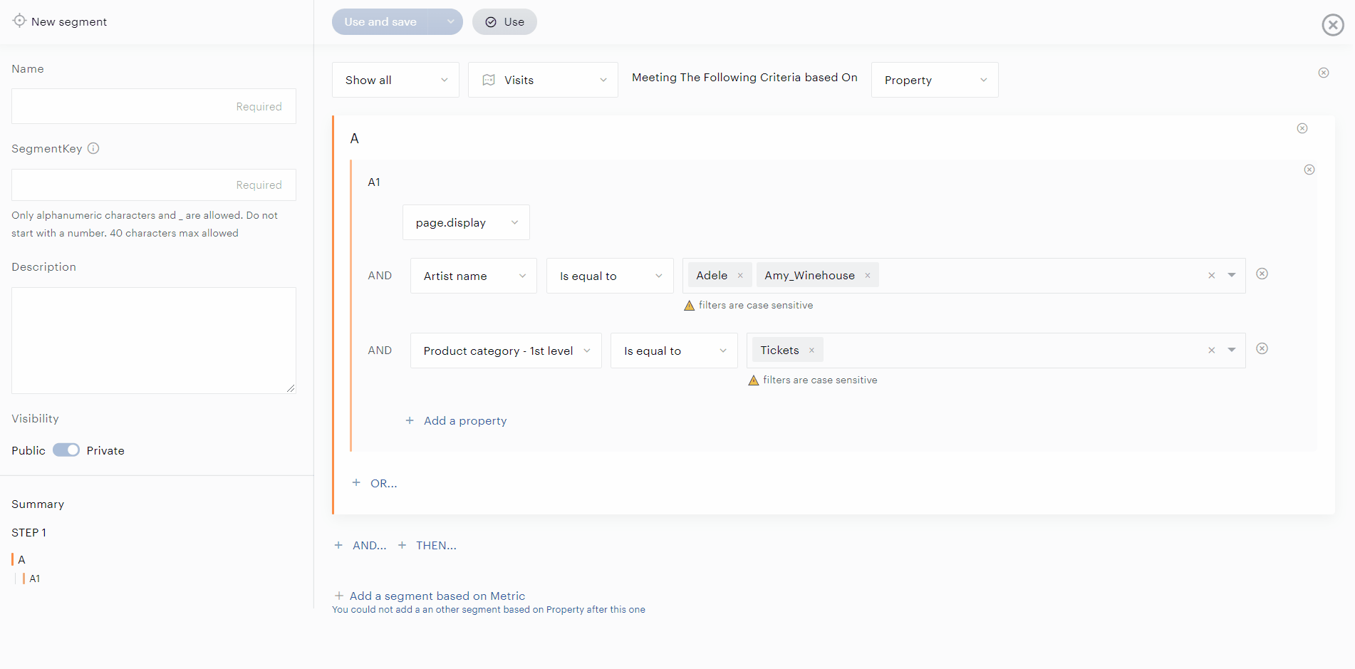Select A1 in the Summary tree
This screenshot has height=669, width=1355.
coord(34,579)
